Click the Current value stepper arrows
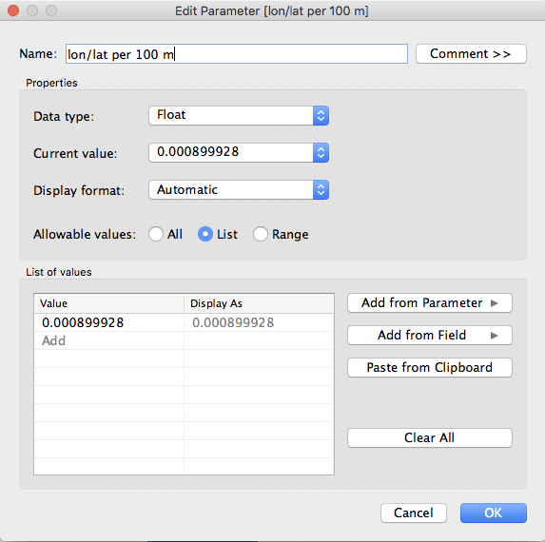 [321, 153]
